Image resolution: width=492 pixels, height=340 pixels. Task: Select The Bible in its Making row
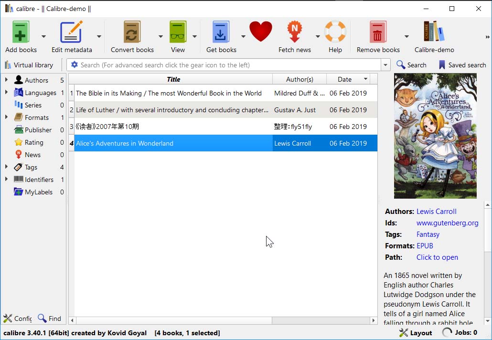point(223,93)
